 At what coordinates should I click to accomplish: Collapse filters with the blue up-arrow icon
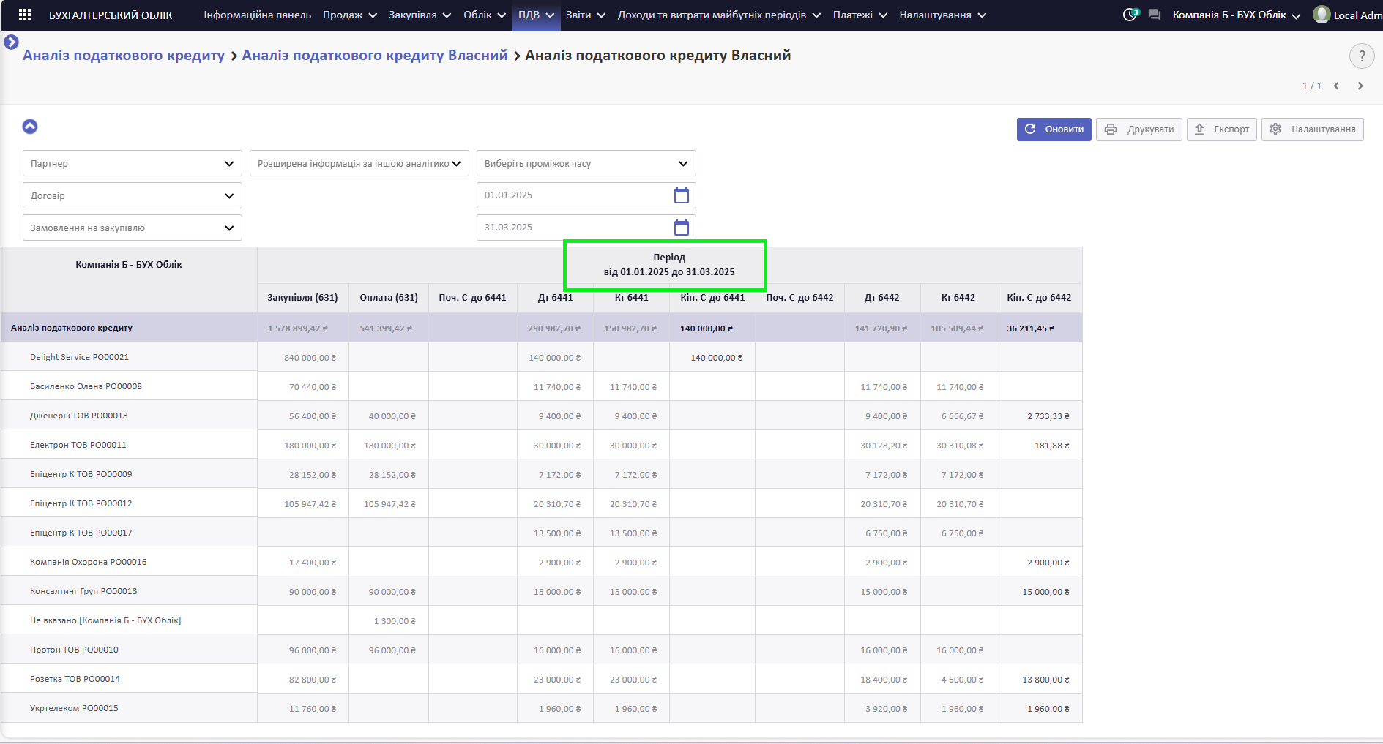pyautogui.click(x=30, y=127)
